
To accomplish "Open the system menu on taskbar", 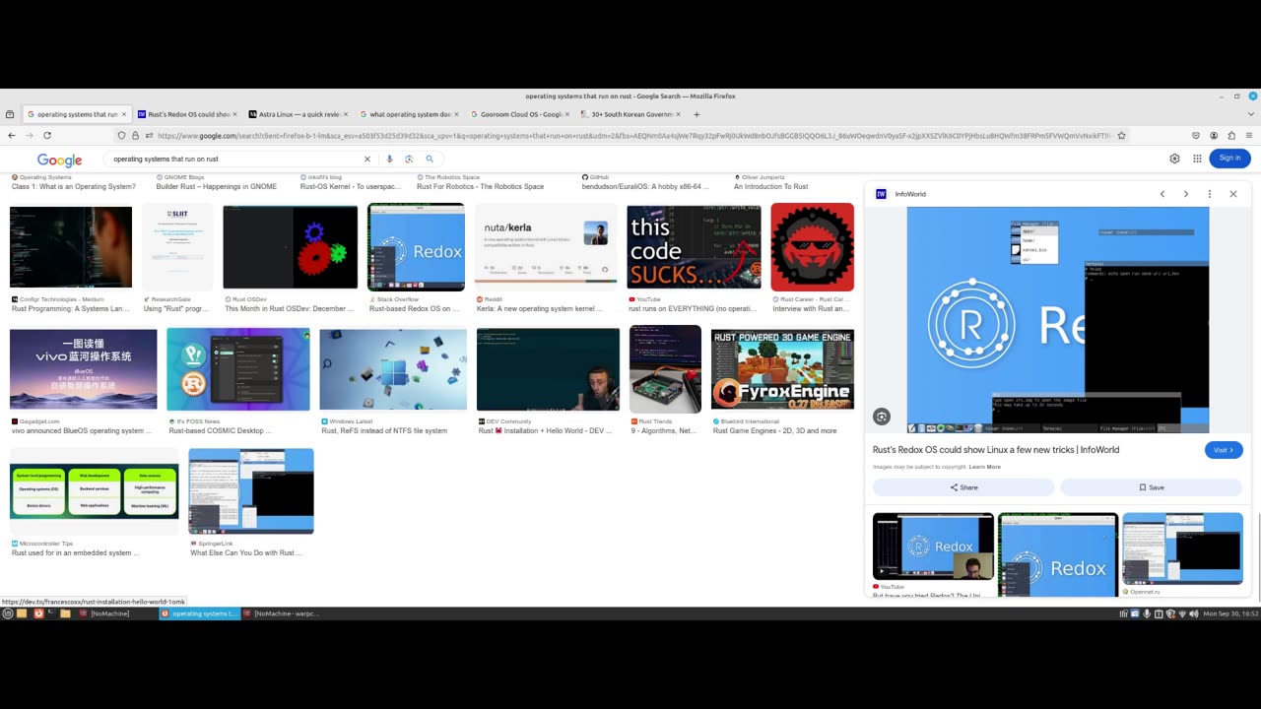I will [x=7, y=613].
